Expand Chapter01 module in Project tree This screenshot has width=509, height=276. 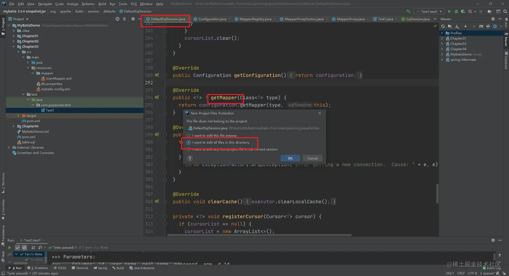pyautogui.click(x=14, y=36)
